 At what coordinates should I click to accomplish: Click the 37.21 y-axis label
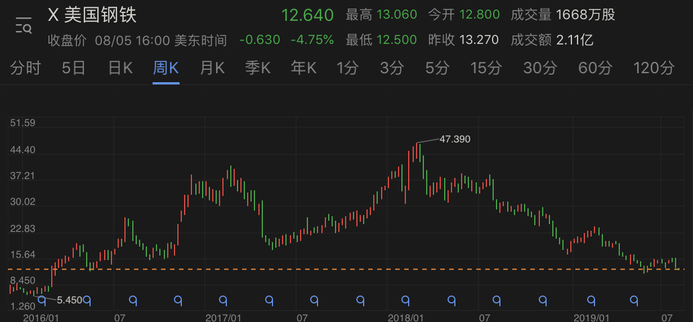tap(23, 176)
